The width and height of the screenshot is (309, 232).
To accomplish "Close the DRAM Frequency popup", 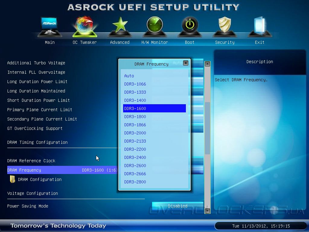I will tap(186, 63).
